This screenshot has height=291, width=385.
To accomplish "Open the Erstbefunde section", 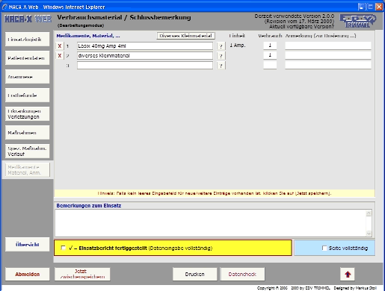I will (x=28, y=96).
